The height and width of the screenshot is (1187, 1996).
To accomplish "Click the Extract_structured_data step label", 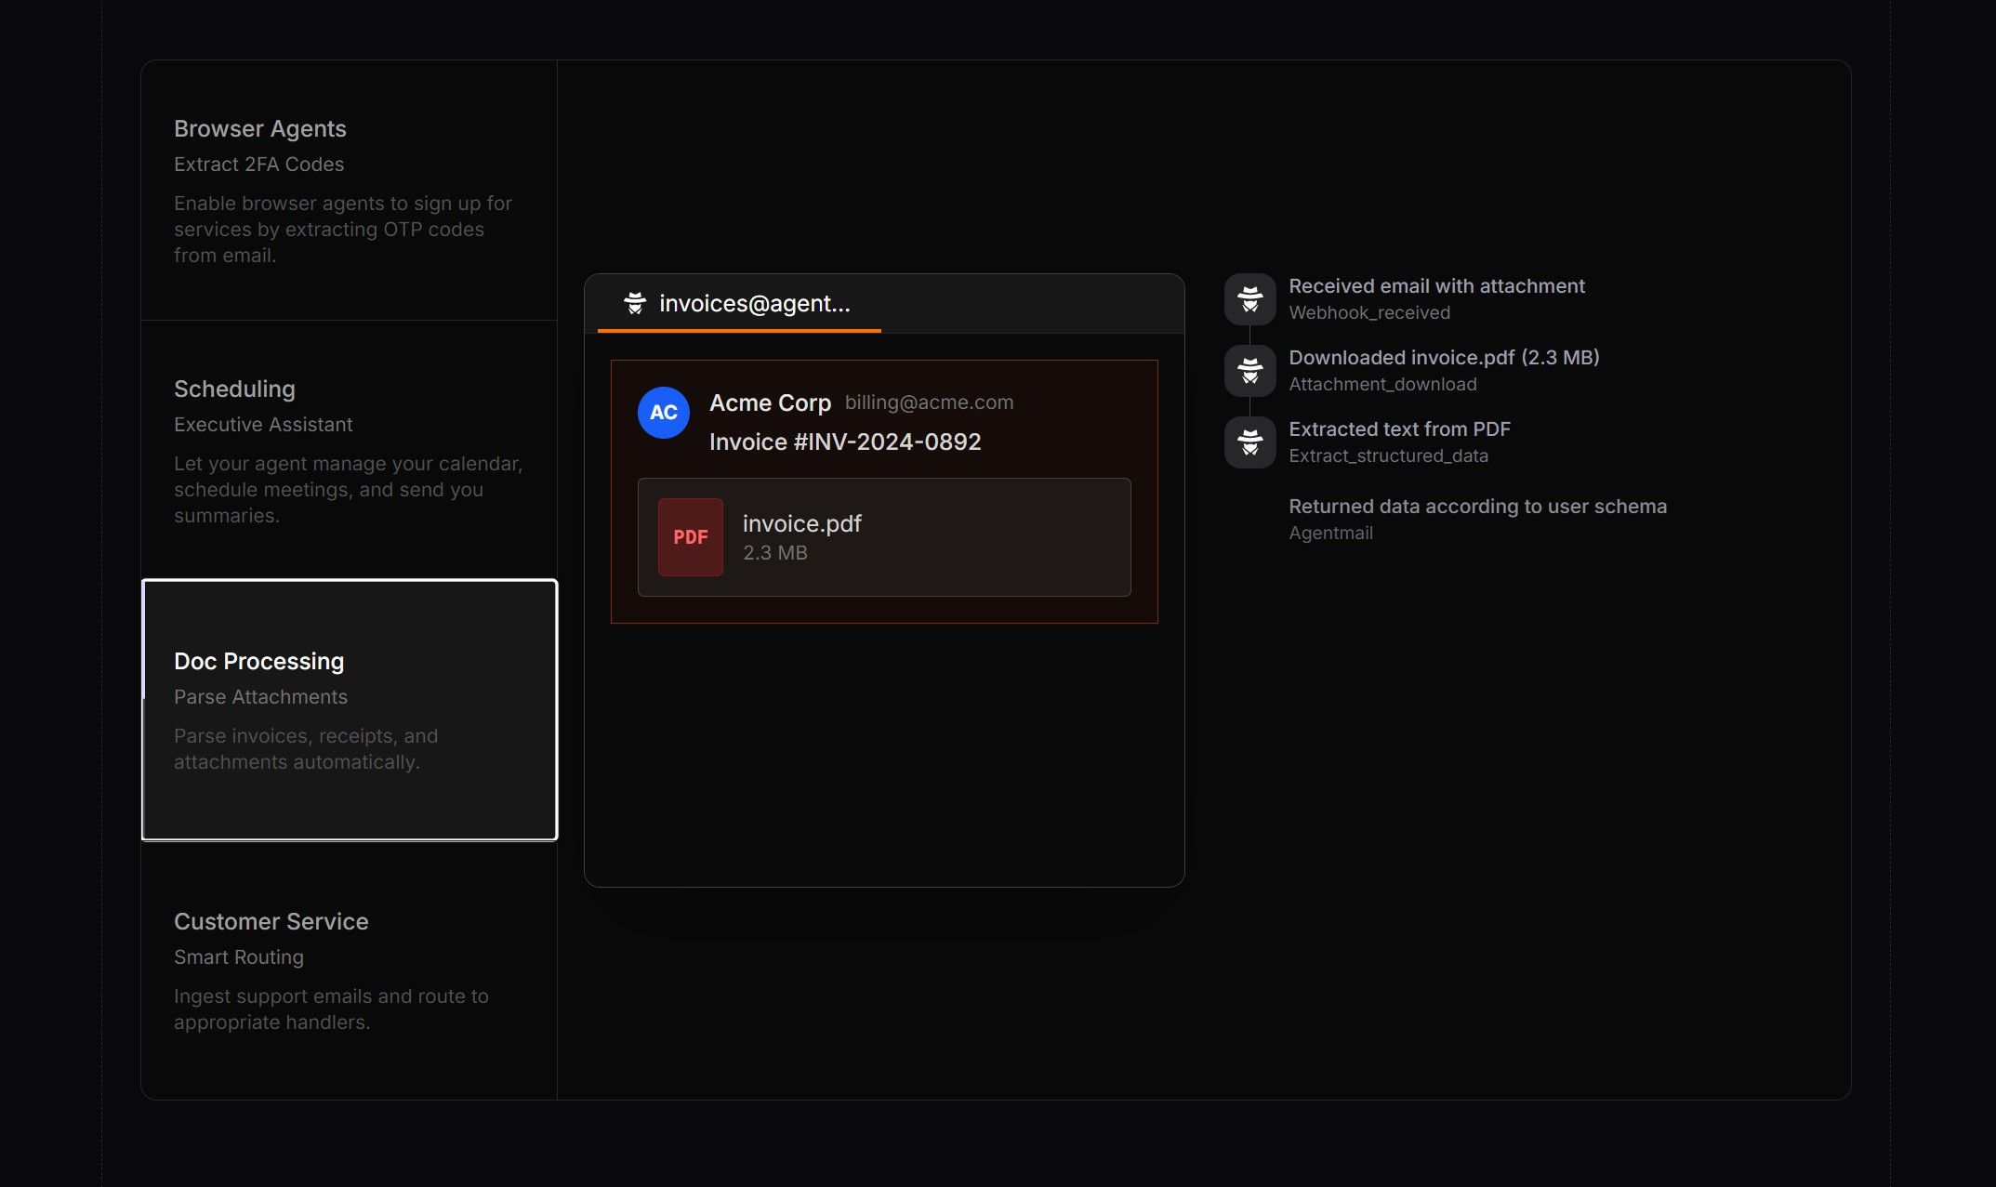I will pos(1388,455).
